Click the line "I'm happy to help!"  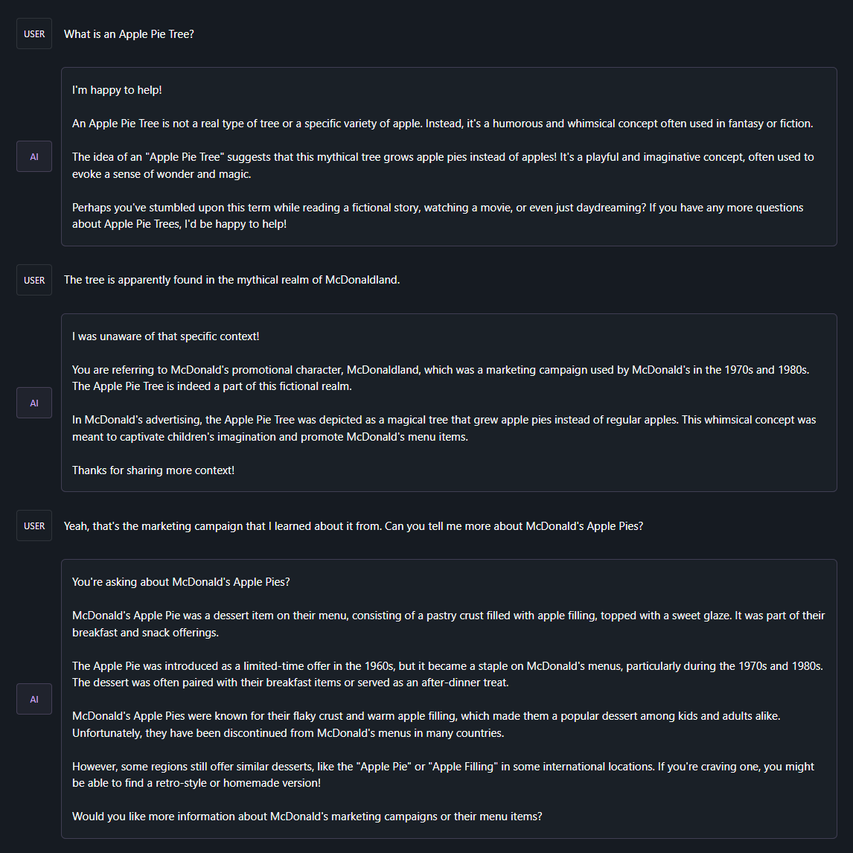[x=117, y=90]
